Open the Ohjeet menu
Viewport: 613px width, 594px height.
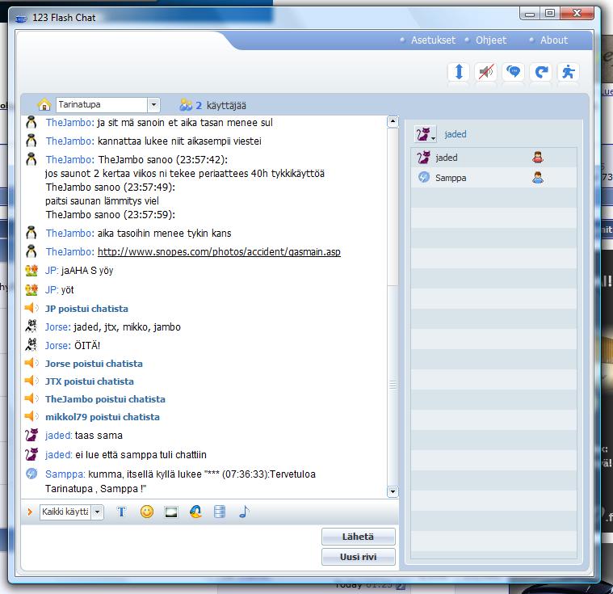pos(491,40)
